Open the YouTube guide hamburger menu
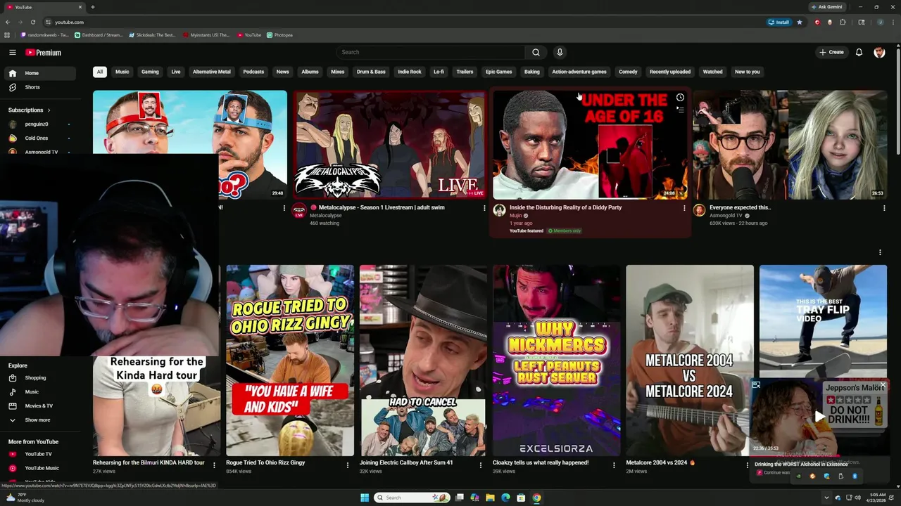The height and width of the screenshot is (506, 901). [x=12, y=52]
